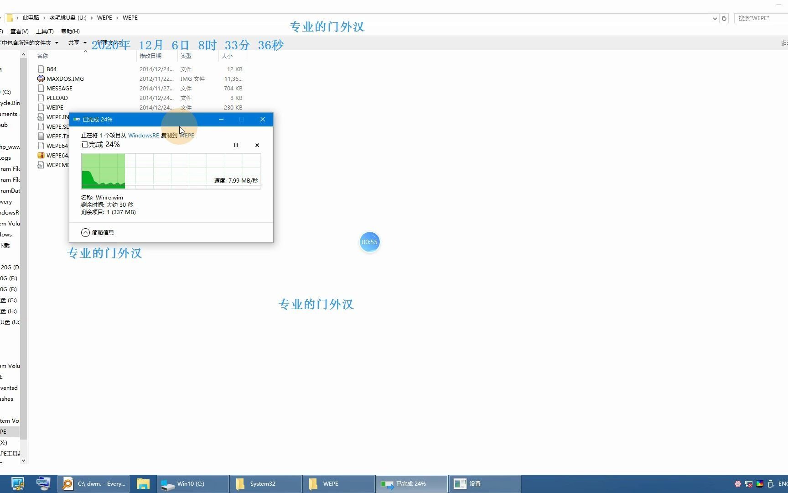
Task: Open the 工具(T) tools menu
Action: pos(44,31)
